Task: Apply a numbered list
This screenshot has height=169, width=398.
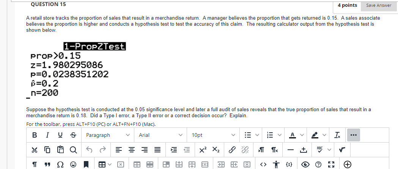Action: (271, 135)
